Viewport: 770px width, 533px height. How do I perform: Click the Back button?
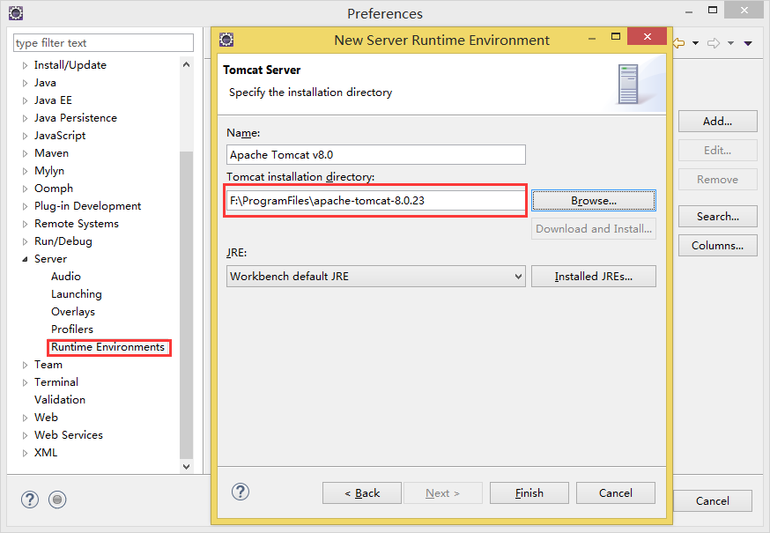point(362,492)
